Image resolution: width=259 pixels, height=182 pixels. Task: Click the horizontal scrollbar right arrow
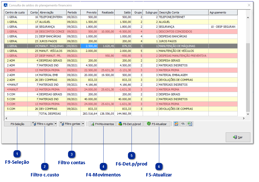pyautogui.click(x=244, y=118)
